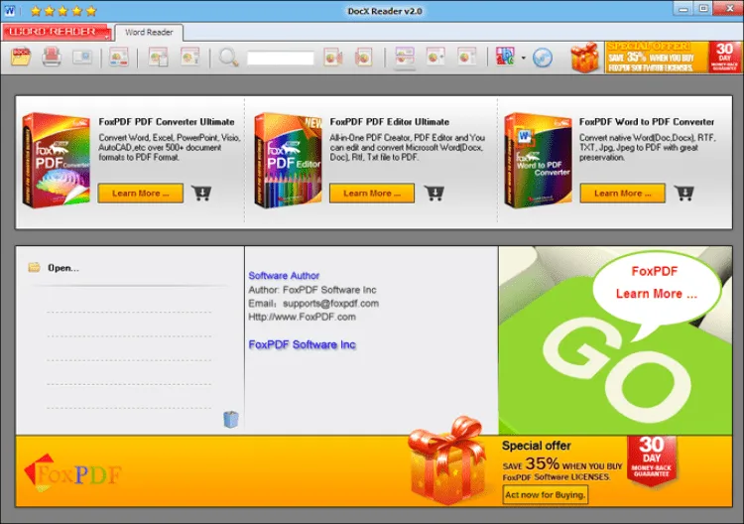Click the bold FoxPDF Software Inc link
Image resolution: width=744 pixels, height=524 pixels.
coord(302,344)
